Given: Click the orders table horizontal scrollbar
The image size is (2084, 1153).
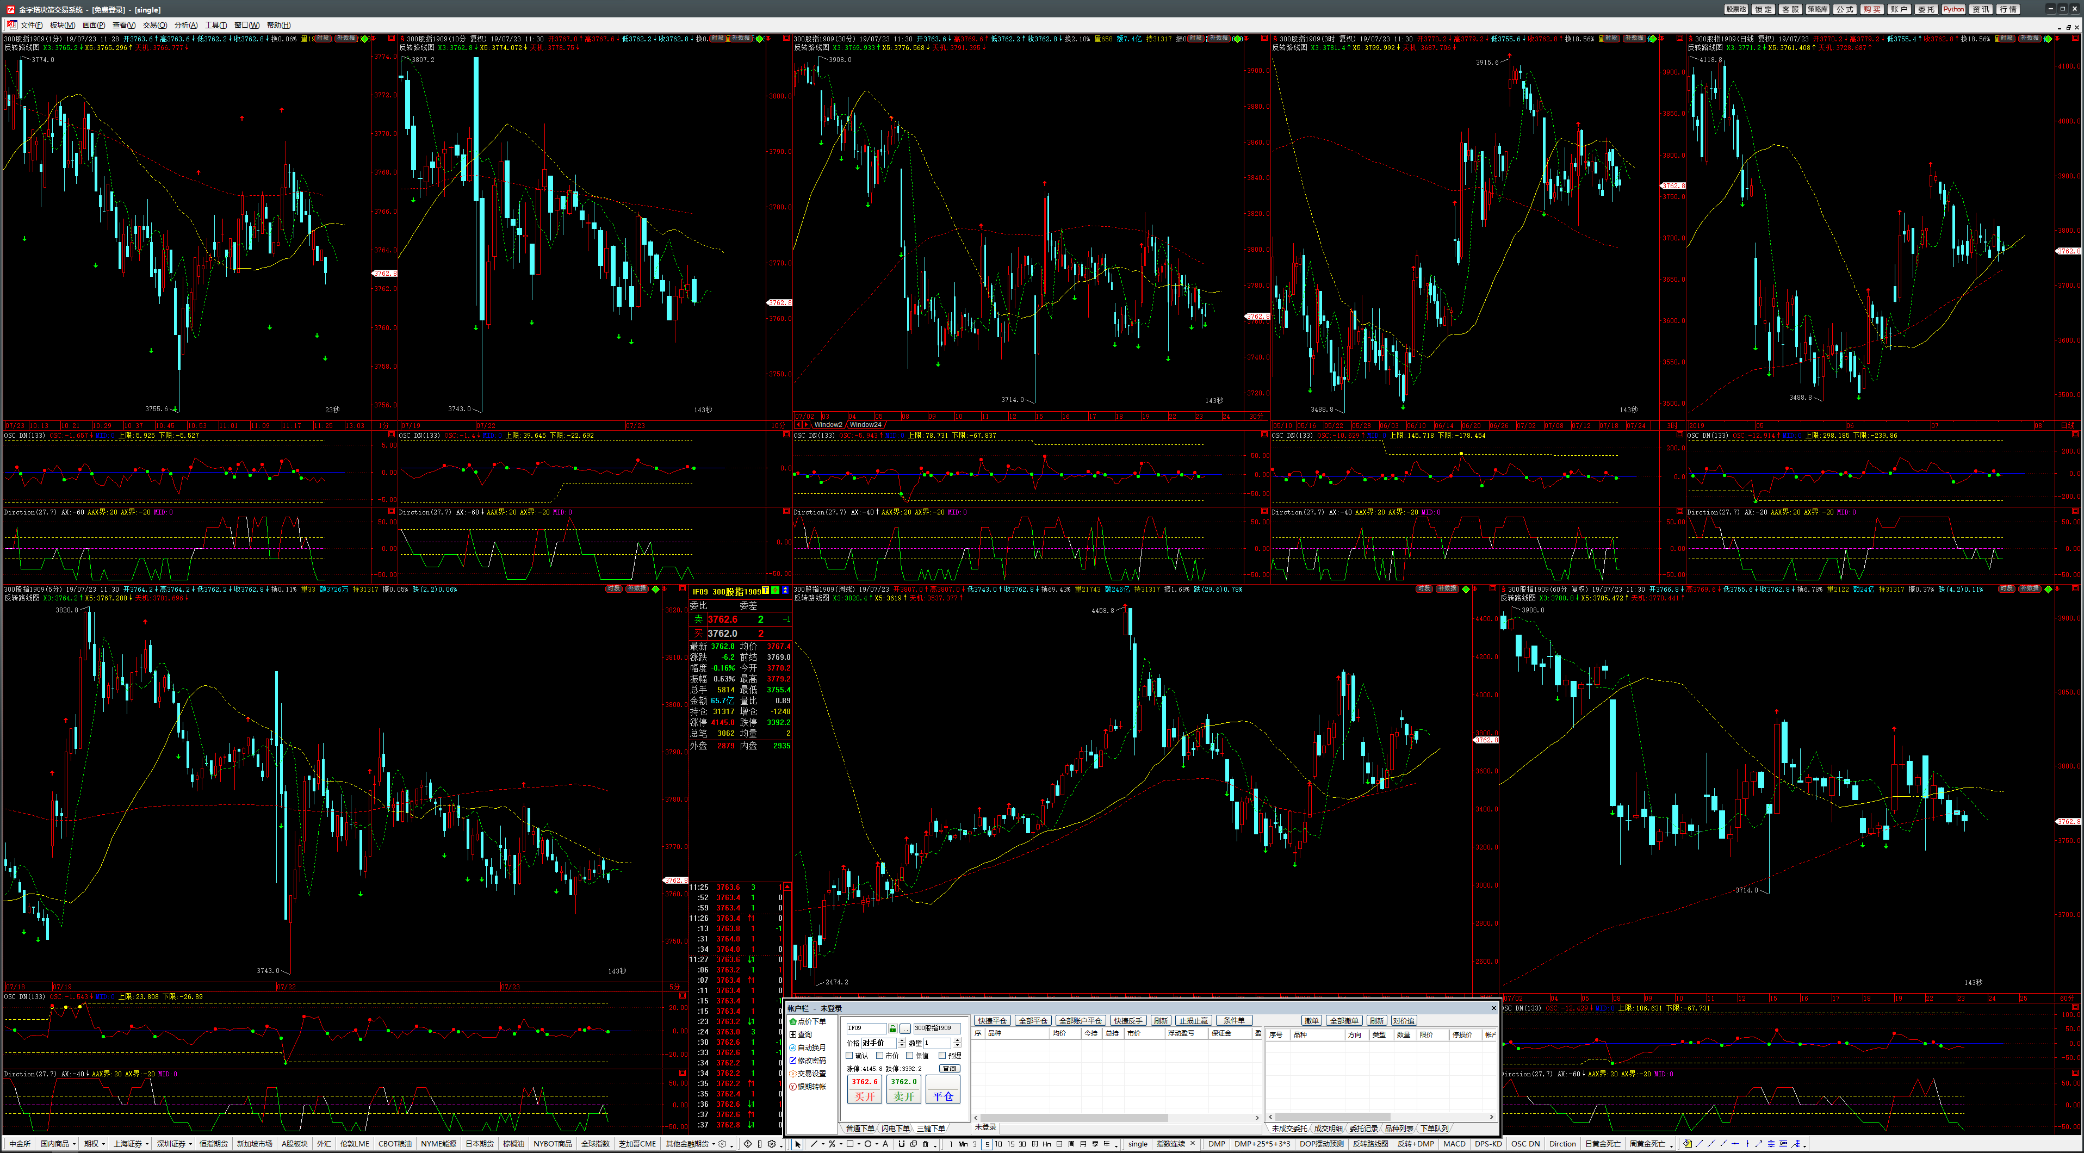Looking at the screenshot, I should click(x=1381, y=1118).
